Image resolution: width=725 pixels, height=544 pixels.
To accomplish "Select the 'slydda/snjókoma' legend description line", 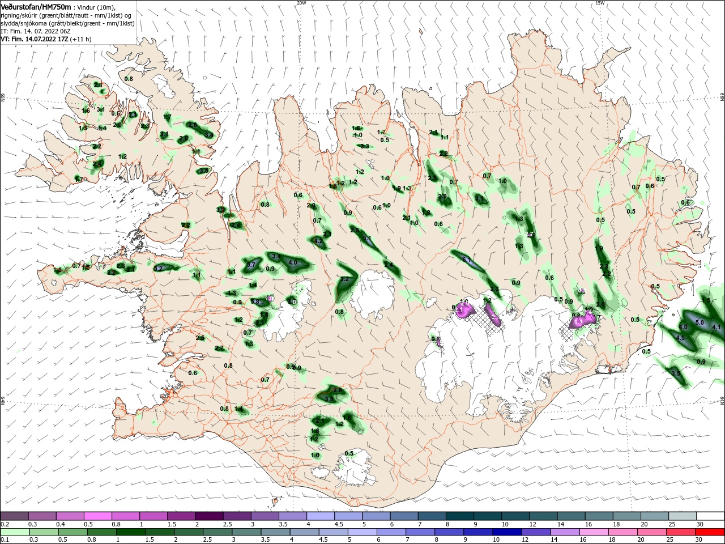I will 67,23.
